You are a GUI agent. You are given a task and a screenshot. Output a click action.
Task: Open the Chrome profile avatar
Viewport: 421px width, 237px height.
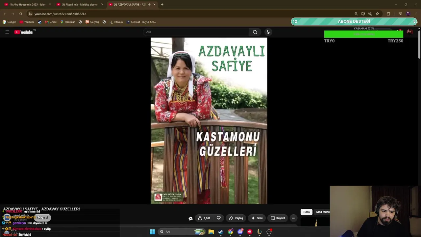pyautogui.click(x=408, y=14)
